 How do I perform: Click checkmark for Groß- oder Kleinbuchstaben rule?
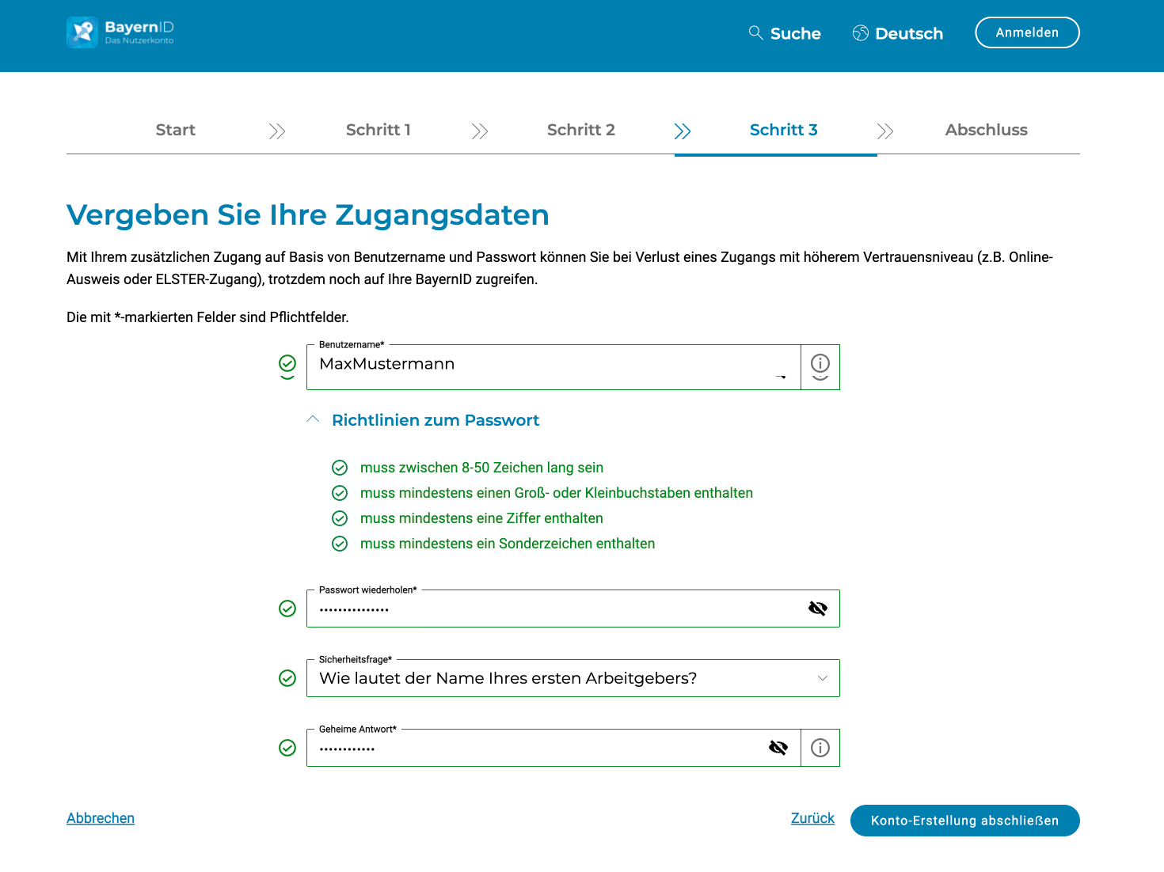[340, 493]
